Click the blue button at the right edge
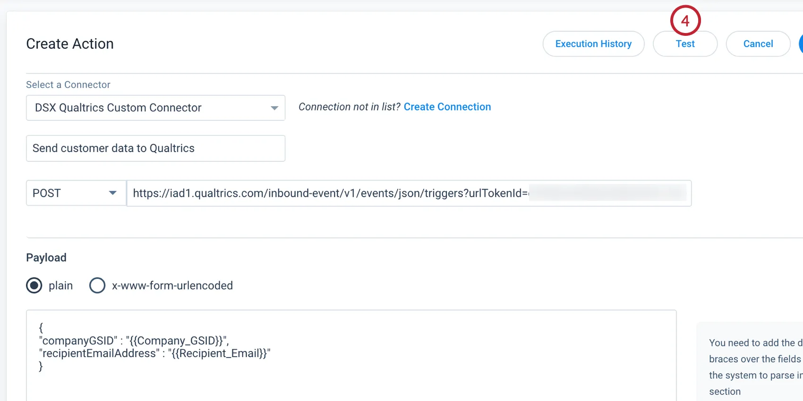 800,44
